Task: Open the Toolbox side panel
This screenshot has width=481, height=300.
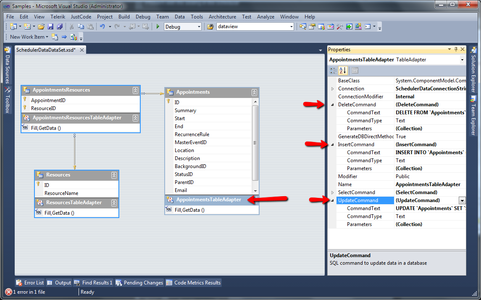Action: (8, 100)
